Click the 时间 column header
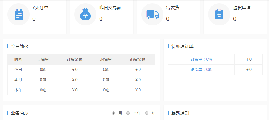 pyautogui.click(x=18, y=60)
